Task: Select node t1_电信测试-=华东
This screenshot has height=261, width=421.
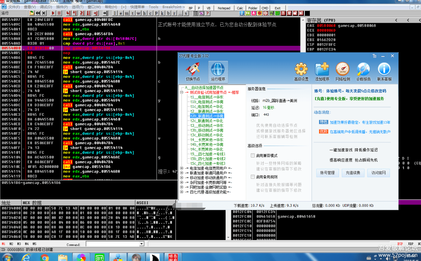Action: (x=207, y=97)
